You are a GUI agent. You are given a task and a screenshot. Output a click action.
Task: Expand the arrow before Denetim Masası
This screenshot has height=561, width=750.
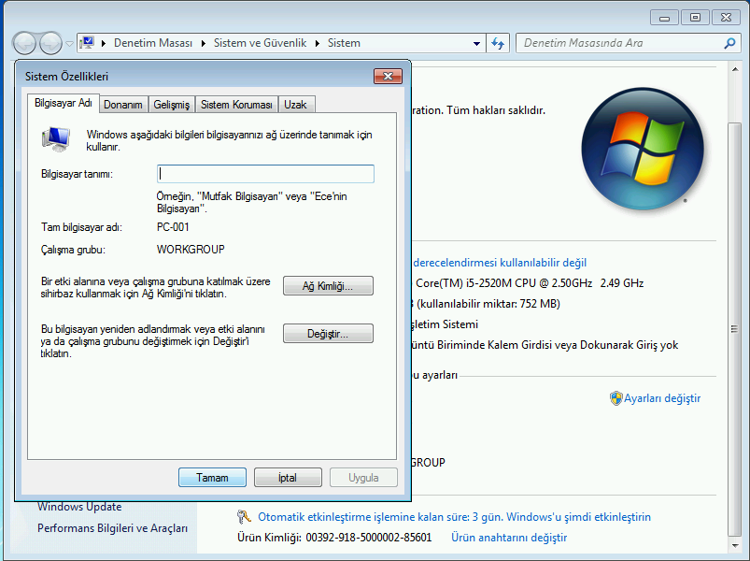point(104,43)
